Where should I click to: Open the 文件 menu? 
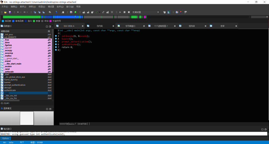point(5,6)
